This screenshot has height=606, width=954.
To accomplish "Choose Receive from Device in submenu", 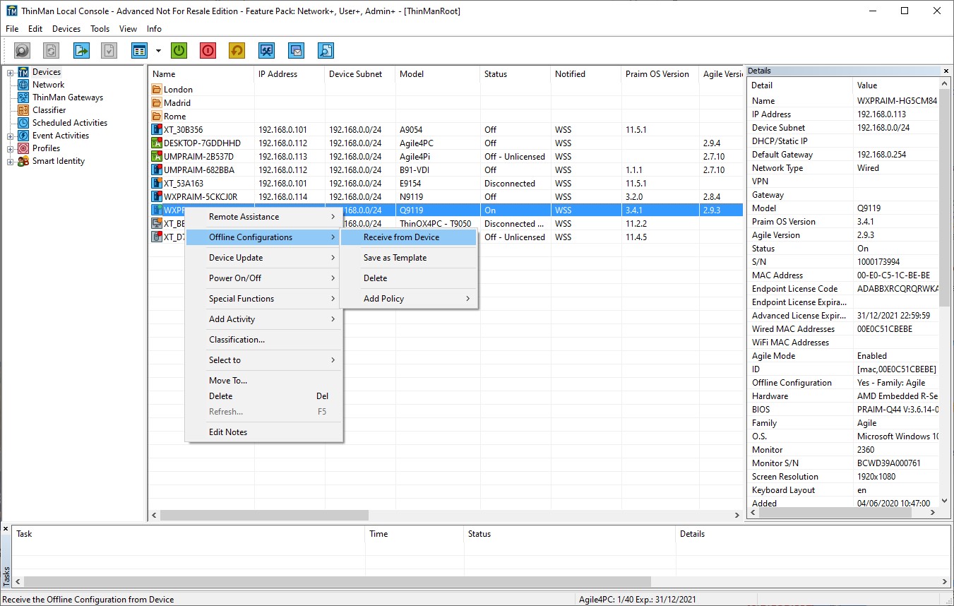I will pyautogui.click(x=408, y=237).
